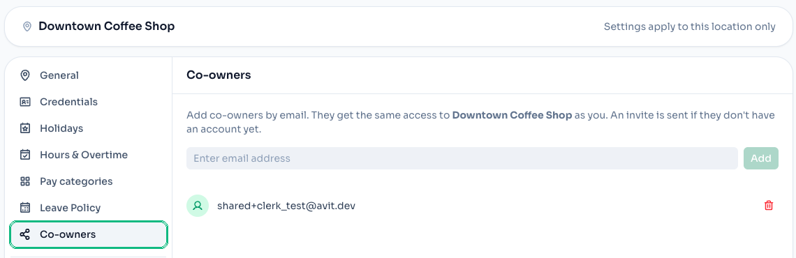Click the Co-owners panel heading
The width and height of the screenshot is (796, 258).
(219, 75)
